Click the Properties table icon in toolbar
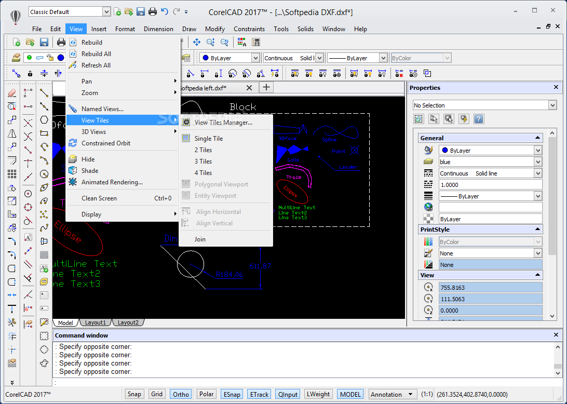Screen dimensions: 567x404 [x=256, y=42]
